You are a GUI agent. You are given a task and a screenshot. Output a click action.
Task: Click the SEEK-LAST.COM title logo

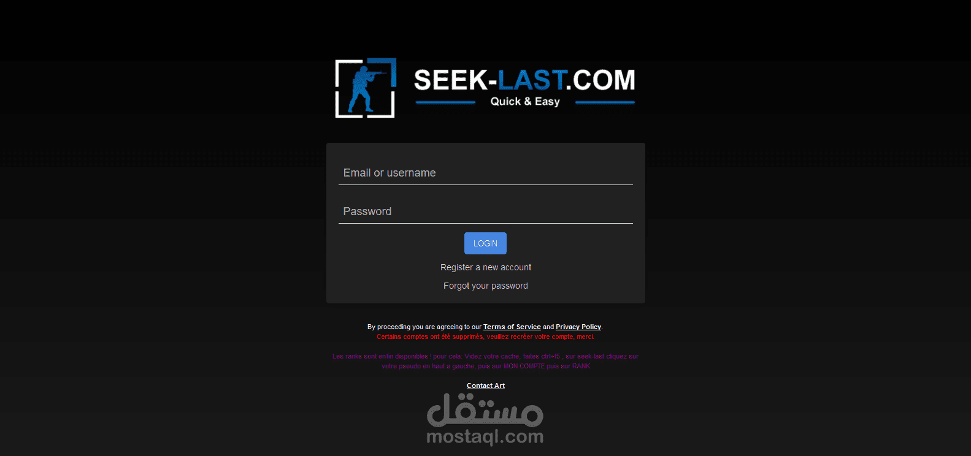(524, 80)
